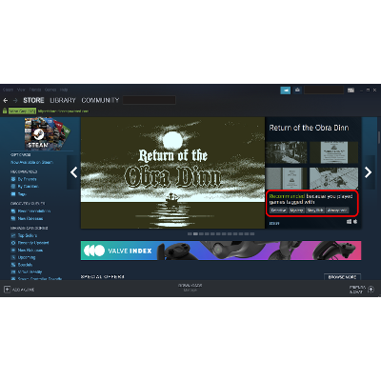Open the Valve Index banner
Viewport: 381px width, 381px height.
(x=221, y=251)
